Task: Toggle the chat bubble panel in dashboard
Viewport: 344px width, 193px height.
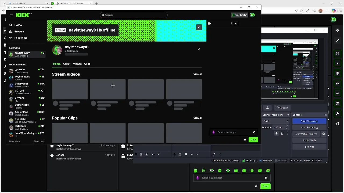Action: pos(338,83)
